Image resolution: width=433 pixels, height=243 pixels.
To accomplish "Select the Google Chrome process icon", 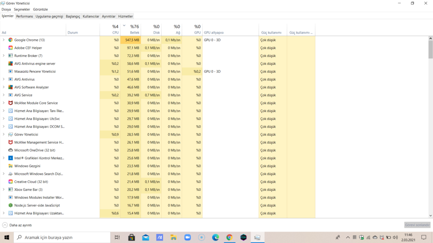I will tap(11, 40).
